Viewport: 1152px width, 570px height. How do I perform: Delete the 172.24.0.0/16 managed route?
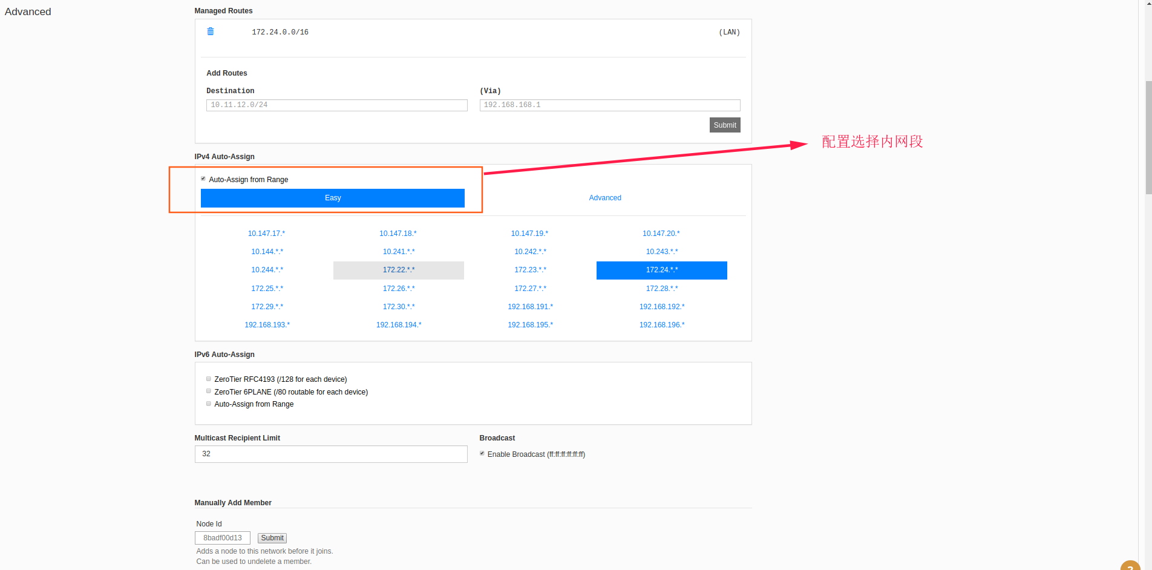point(211,31)
